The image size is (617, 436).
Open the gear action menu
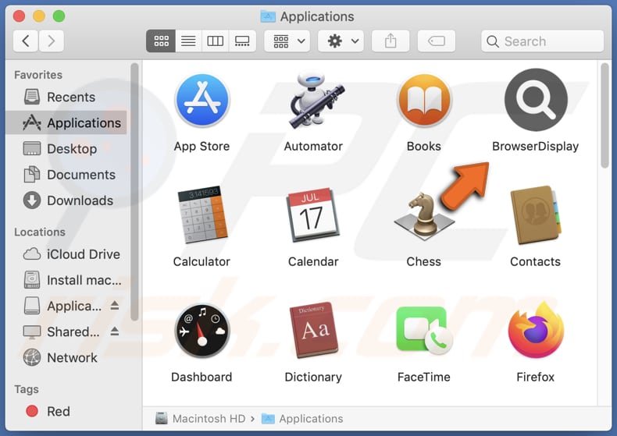coord(341,41)
